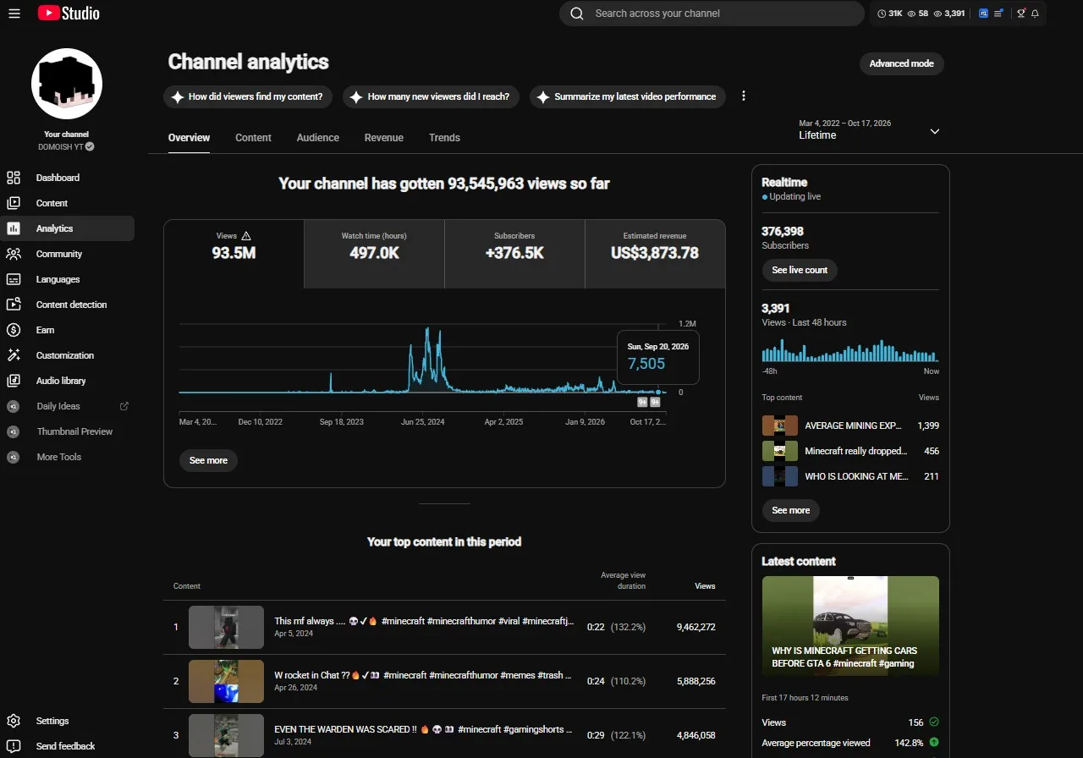Open the Revenue tab
This screenshot has width=1083, height=758.
384,138
